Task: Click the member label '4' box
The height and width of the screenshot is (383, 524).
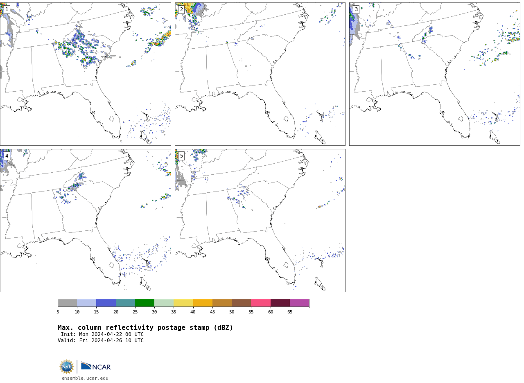Action: [x=7, y=156]
